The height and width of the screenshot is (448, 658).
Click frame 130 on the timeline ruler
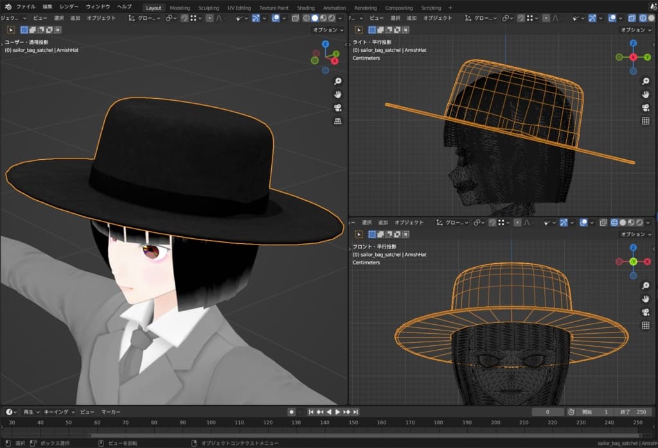[296, 422]
